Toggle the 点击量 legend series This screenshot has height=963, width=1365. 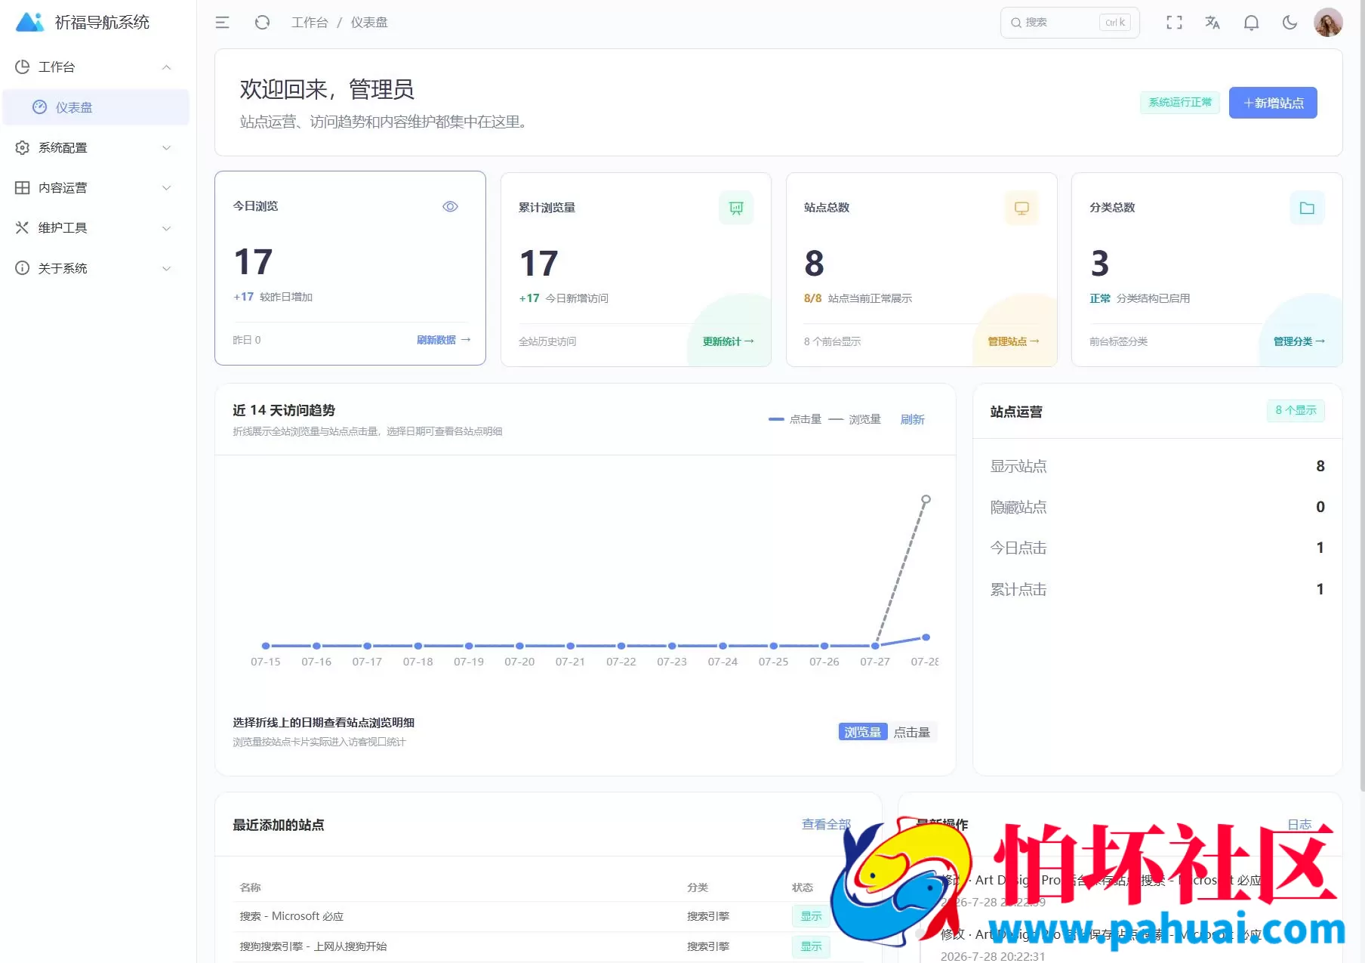(x=795, y=419)
